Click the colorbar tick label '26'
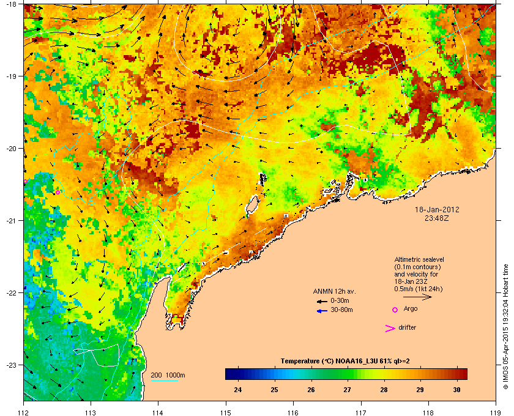514x416 pixels. 311,390
